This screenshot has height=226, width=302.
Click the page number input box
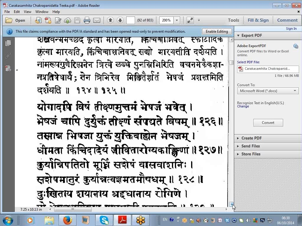click(x=130, y=20)
